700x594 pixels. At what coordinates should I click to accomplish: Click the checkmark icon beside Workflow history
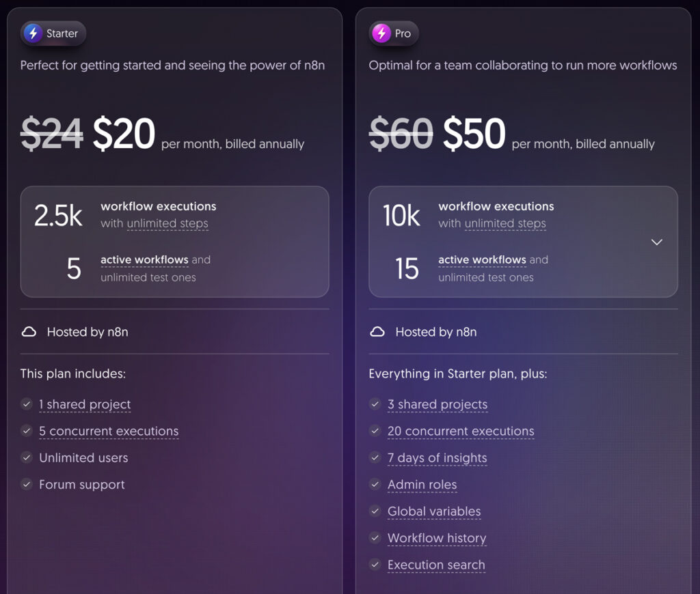(x=375, y=538)
